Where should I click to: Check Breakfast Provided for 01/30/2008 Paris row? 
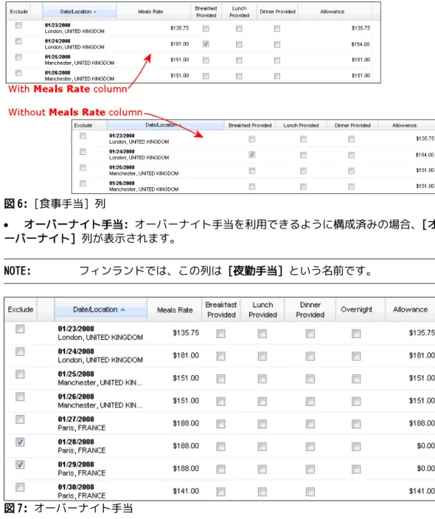[x=220, y=492]
